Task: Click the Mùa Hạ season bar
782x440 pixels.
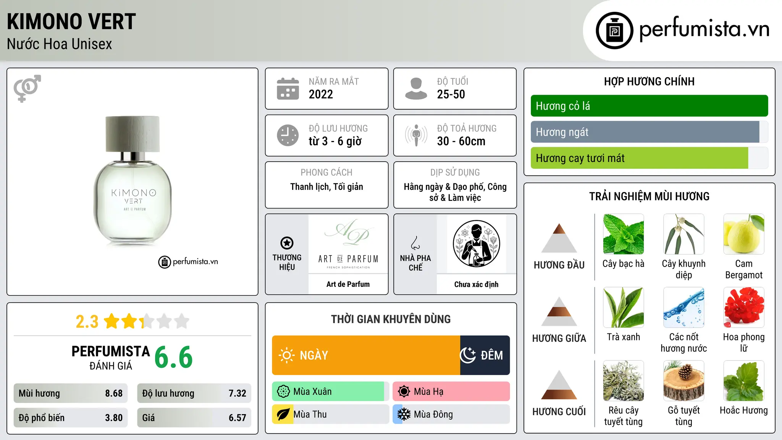Action: pos(451,391)
